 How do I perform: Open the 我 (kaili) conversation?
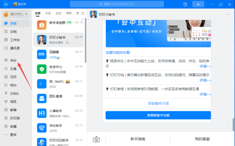[x=59, y=84]
